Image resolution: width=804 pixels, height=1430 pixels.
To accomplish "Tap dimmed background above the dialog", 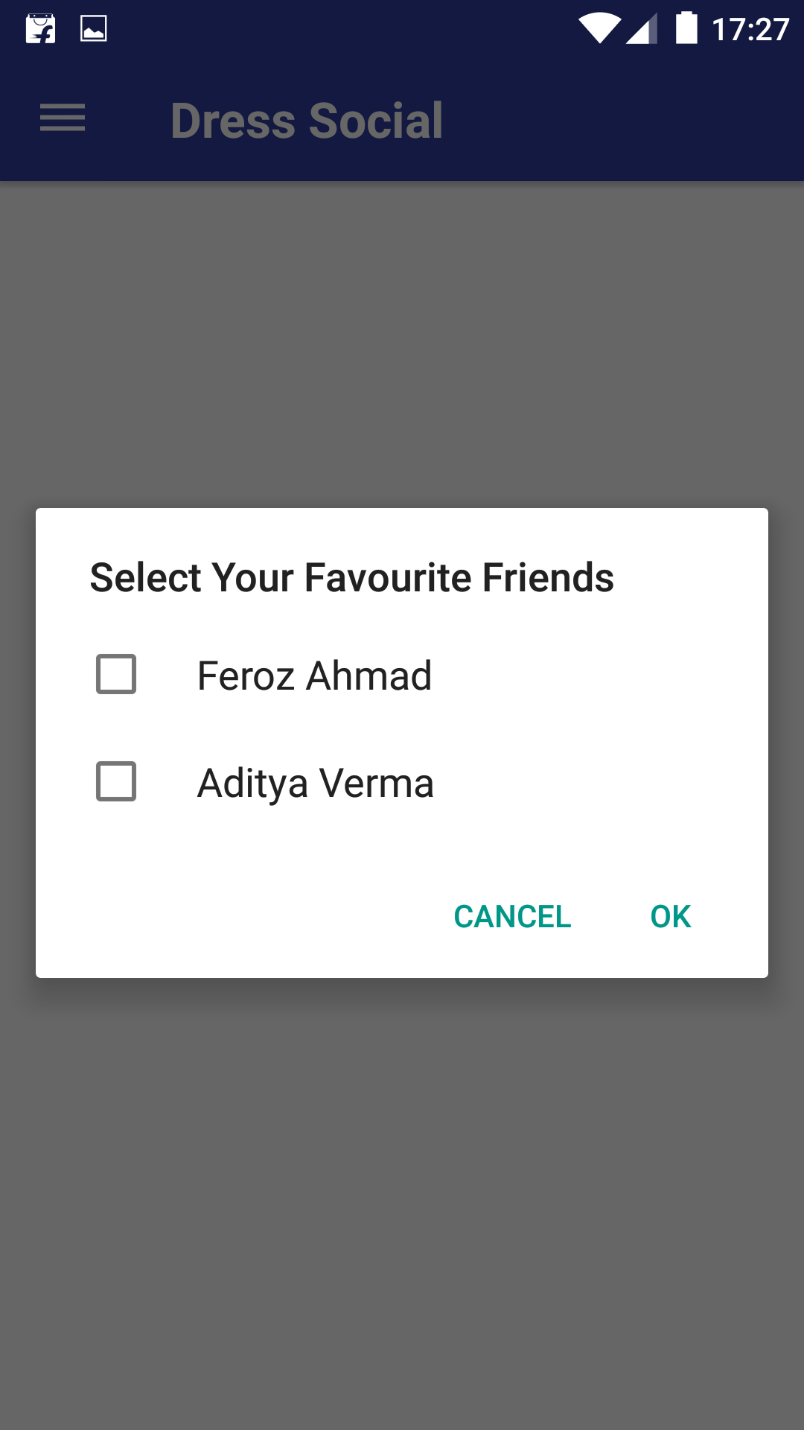I will (x=402, y=343).
